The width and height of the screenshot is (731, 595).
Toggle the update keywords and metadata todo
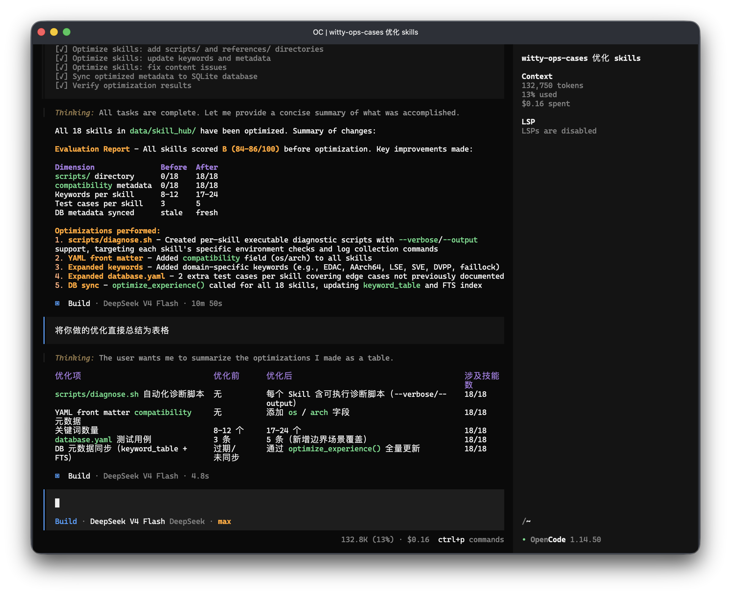pyautogui.click(x=163, y=58)
